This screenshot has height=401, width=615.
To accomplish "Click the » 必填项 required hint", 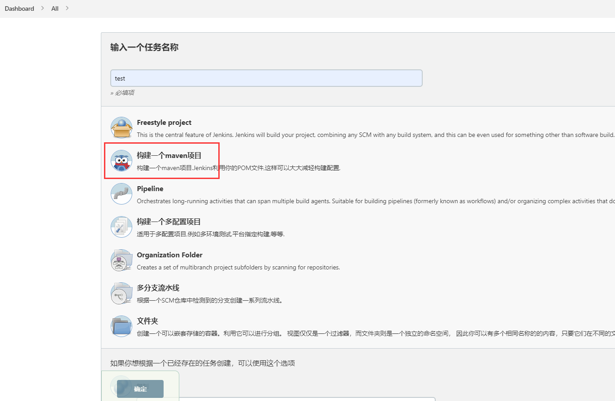I will (x=122, y=93).
